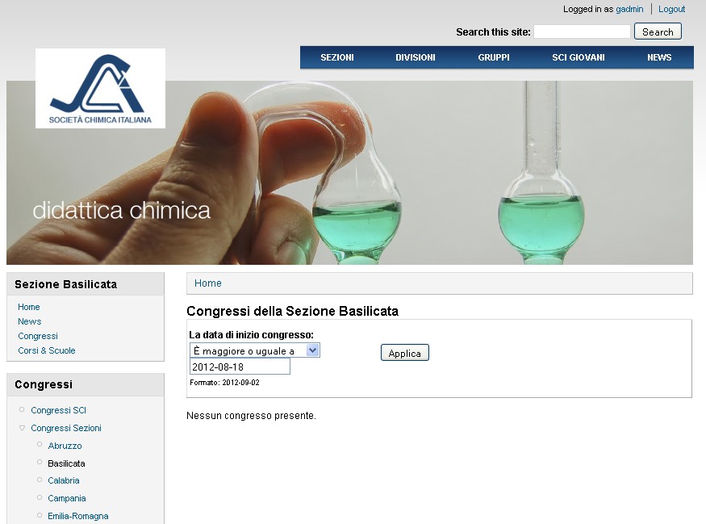Click the 'Congressi della Sezione Basilicata' heading
706x524 pixels.
(x=292, y=312)
